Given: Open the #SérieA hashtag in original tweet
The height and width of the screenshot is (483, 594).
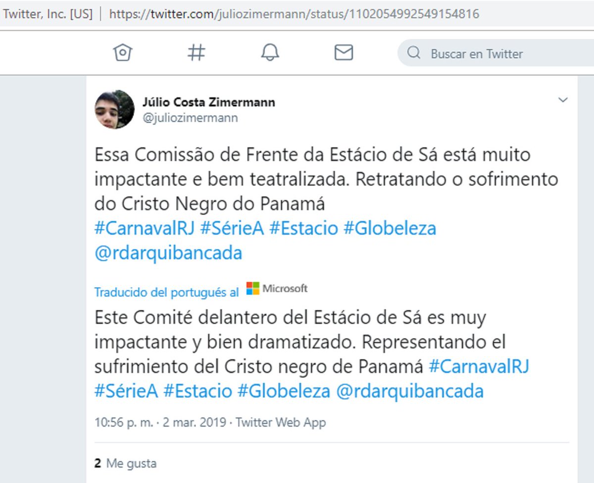Looking at the screenshot, I should tap(232, 229).
